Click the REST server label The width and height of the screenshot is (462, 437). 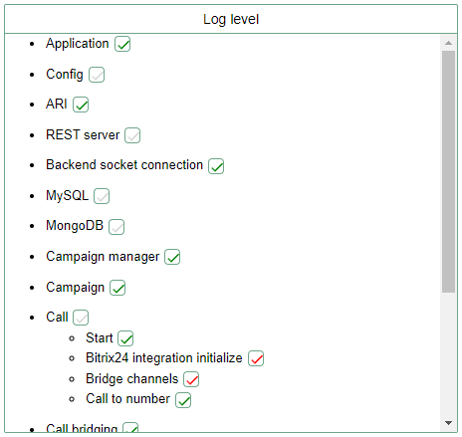coord(83,134)
